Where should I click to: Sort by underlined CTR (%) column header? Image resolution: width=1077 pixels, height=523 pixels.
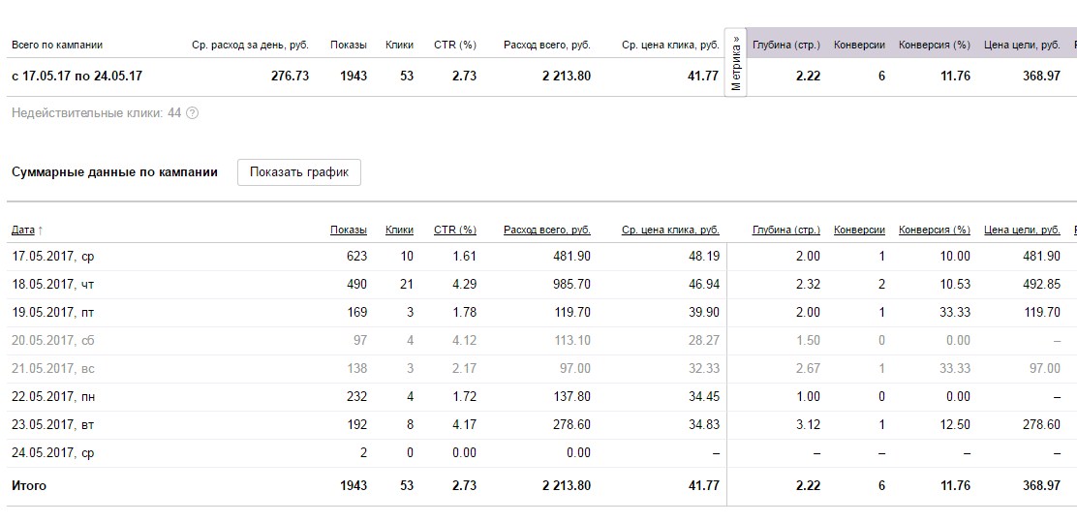454,231
